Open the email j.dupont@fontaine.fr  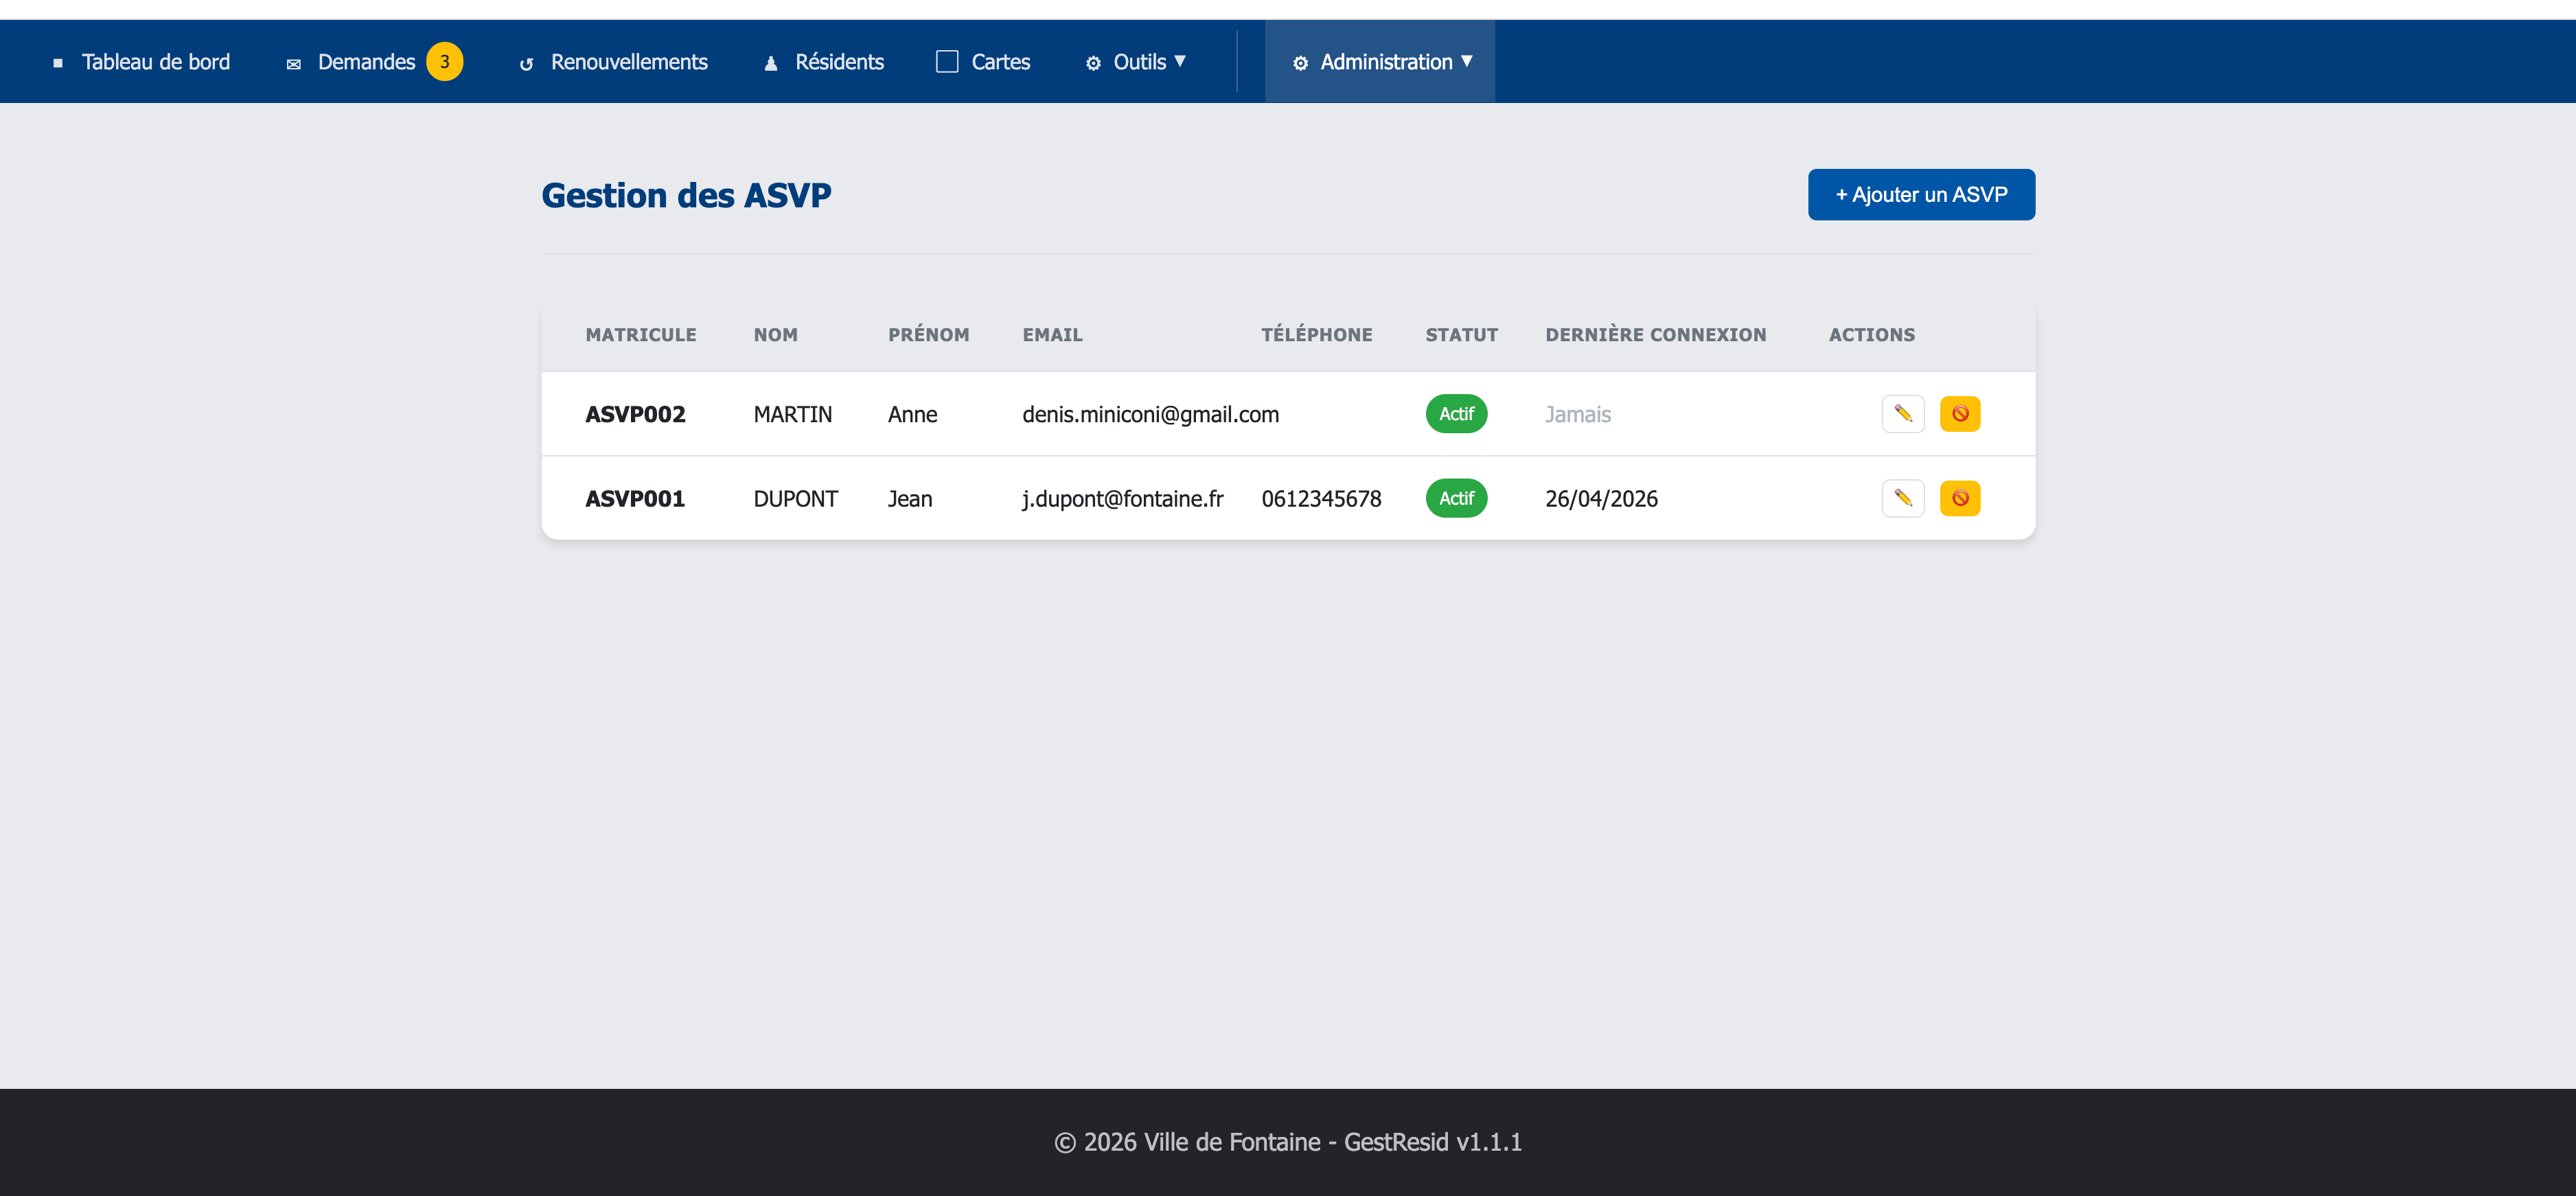pyautogui.click(x=1122, y=497)
